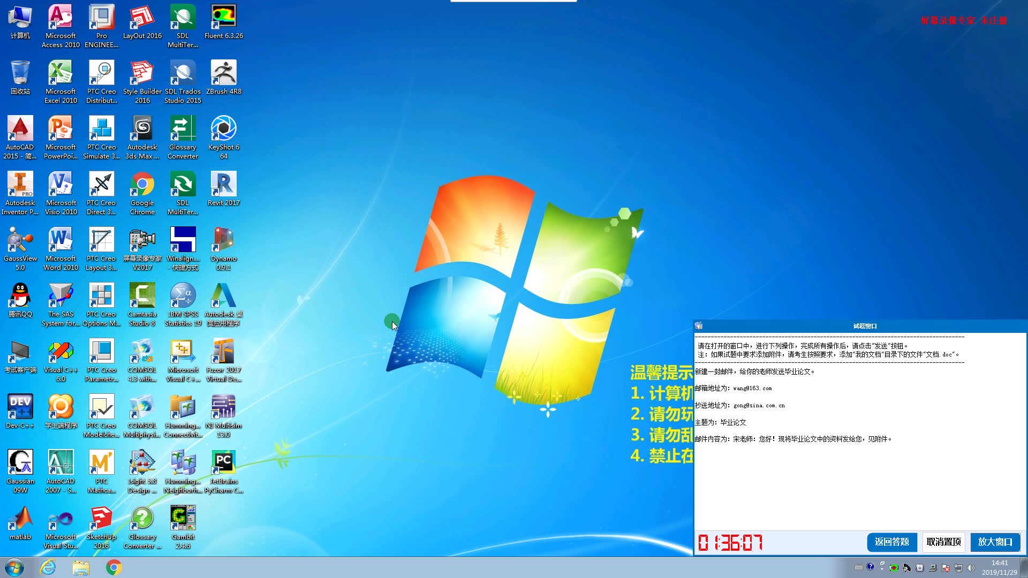The width and height of the screenshot is (1028, 578).
Task: Open the Windows Start menu
Action: (14, 567)
